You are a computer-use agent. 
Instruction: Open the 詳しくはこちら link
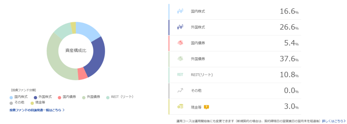334,121
